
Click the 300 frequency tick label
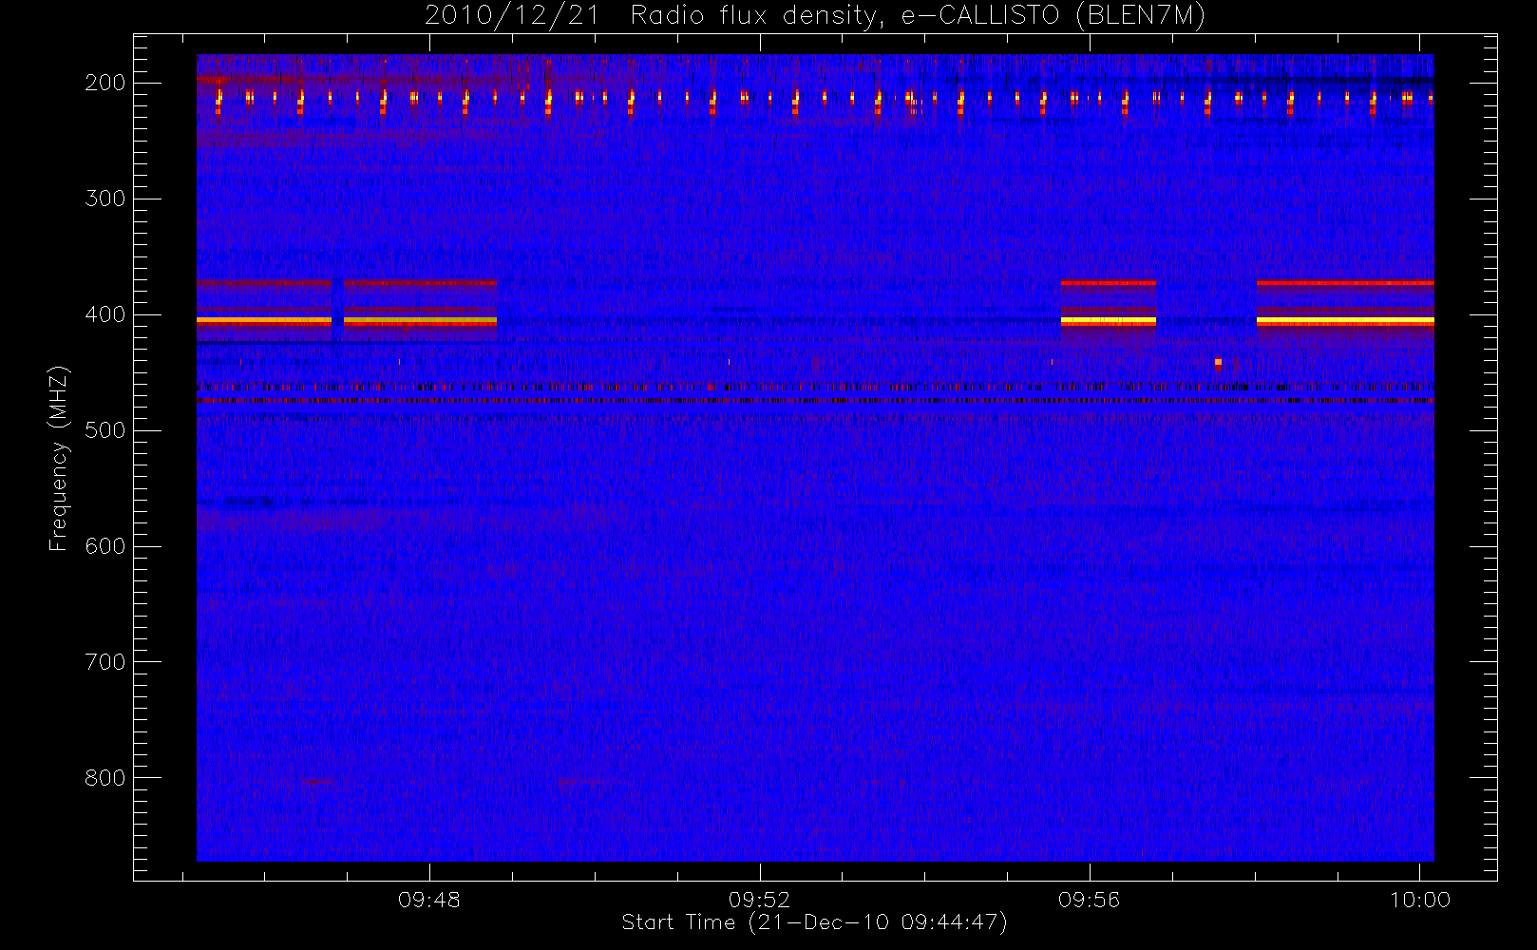pyautogui.click(x=104, y=199)
